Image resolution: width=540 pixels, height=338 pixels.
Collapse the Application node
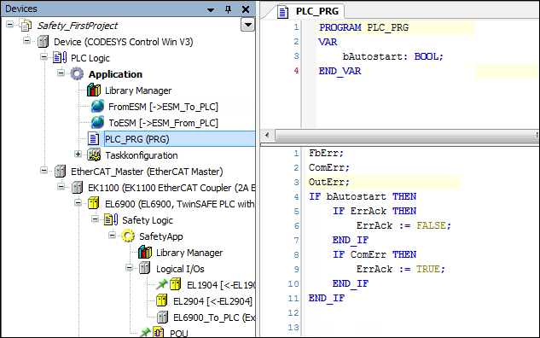click(x=61, y=73)
